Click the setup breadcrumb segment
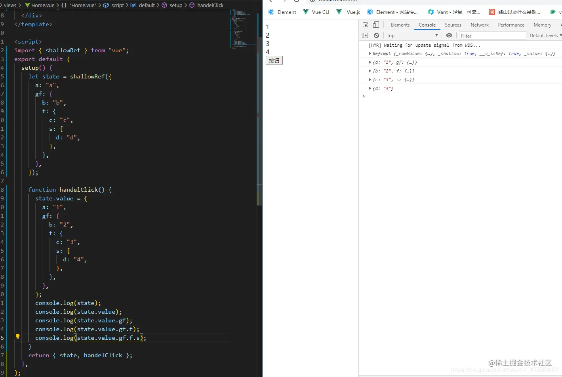Screen dimensions: 562x377 pos(172,5)
